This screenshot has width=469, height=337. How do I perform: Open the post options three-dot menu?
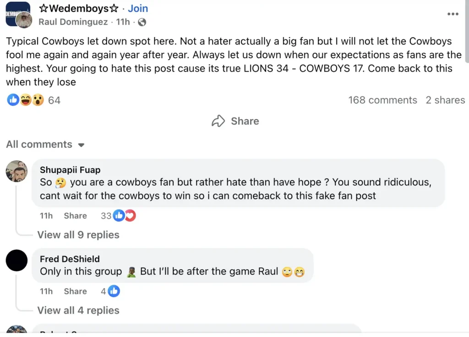point(453,14)
